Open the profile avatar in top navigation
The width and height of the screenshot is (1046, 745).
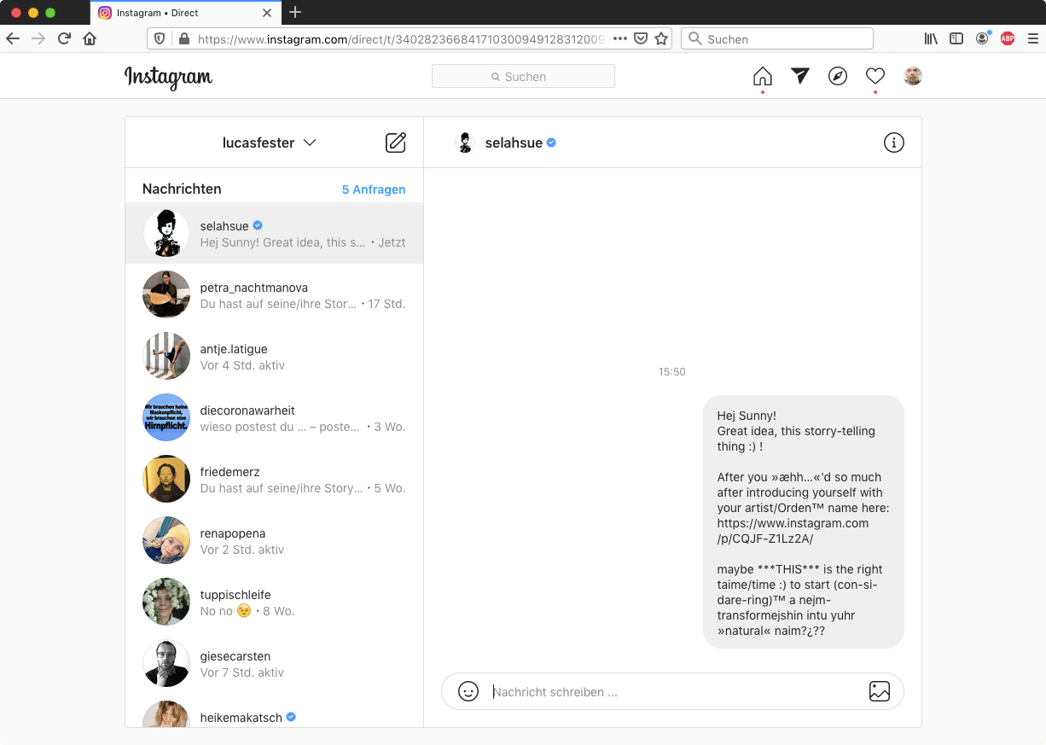click(x=913, y=76)
